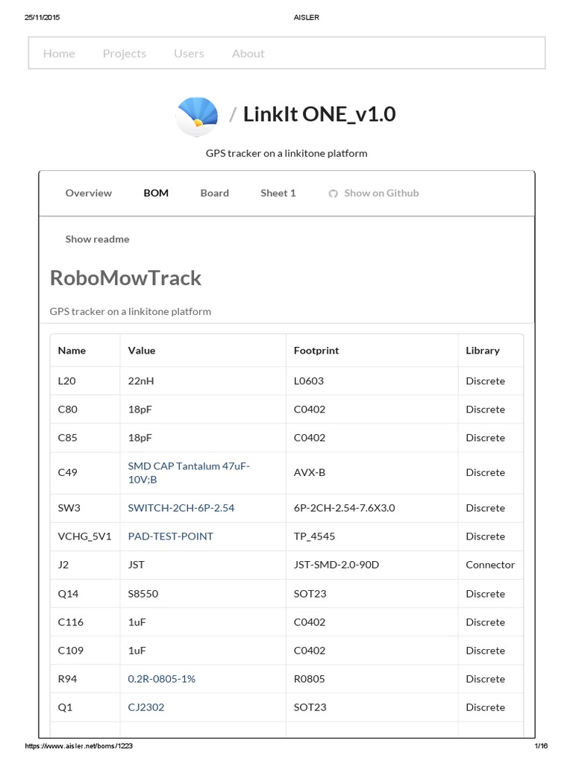Select the C109 name cell
Image resolution: width=573 pixels, height=764 pixels.
pos(85,651)
